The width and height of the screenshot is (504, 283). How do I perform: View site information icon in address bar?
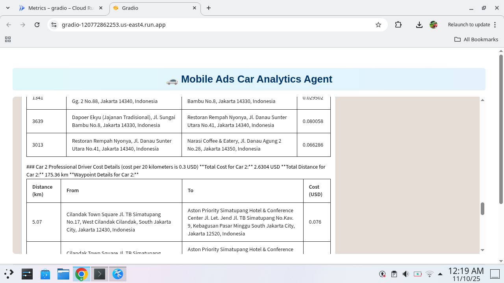click(54, 25)
